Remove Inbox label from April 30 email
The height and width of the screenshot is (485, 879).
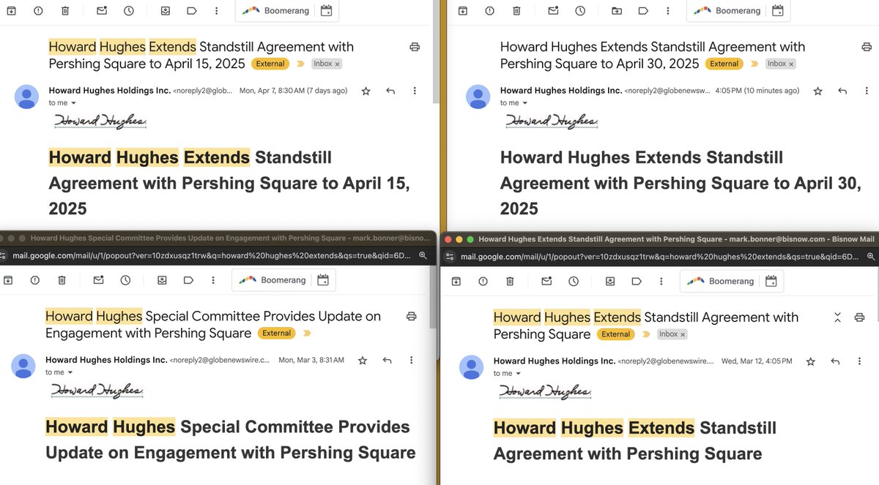pyautogui.click(x=792, y=64)
